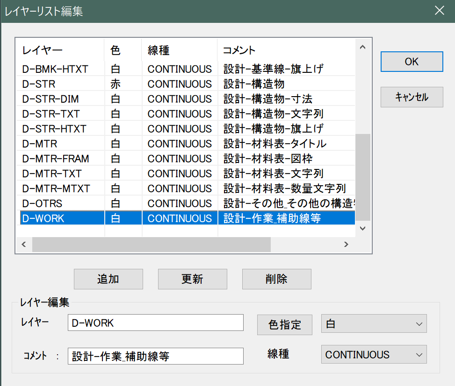Click comment 設計-構造物-文字列
The image size is (455, 386).
[x=274, y=114]
